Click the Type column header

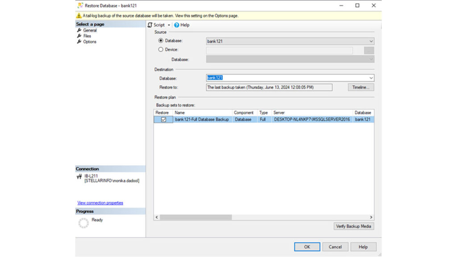(263, 113)
